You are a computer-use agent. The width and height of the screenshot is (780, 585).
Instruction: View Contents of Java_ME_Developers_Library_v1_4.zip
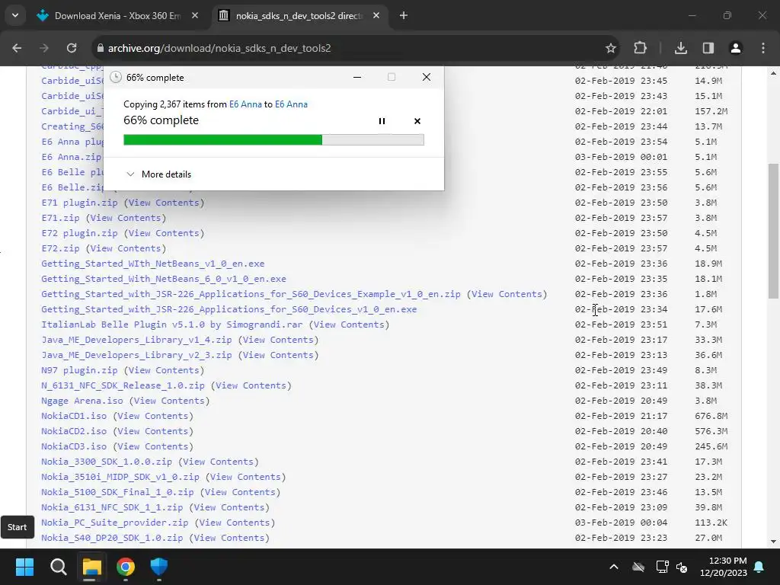coord(278,340)
